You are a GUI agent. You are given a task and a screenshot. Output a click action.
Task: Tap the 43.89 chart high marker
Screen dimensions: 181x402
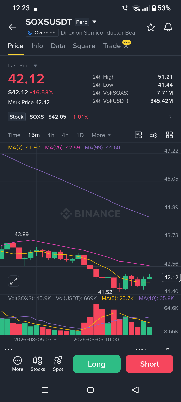(22, 234)
